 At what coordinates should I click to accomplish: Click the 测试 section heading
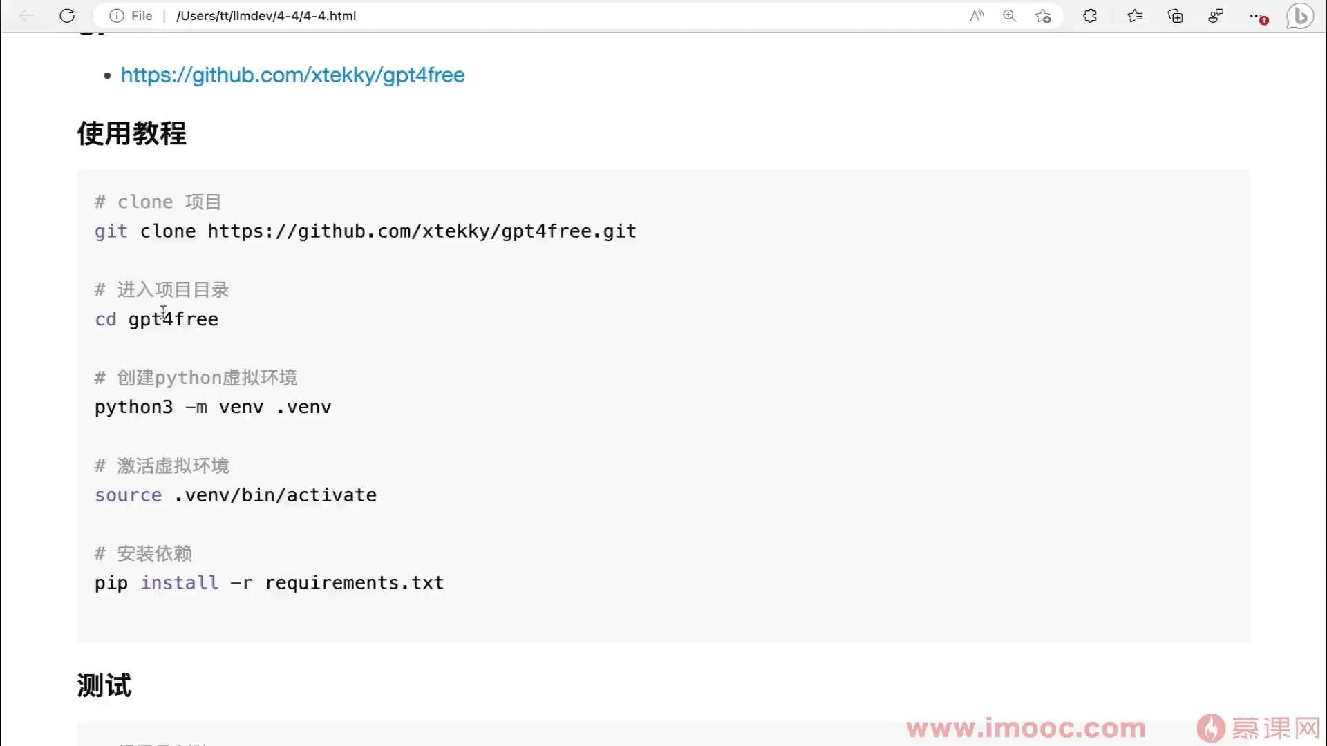[x=104, y=685]
